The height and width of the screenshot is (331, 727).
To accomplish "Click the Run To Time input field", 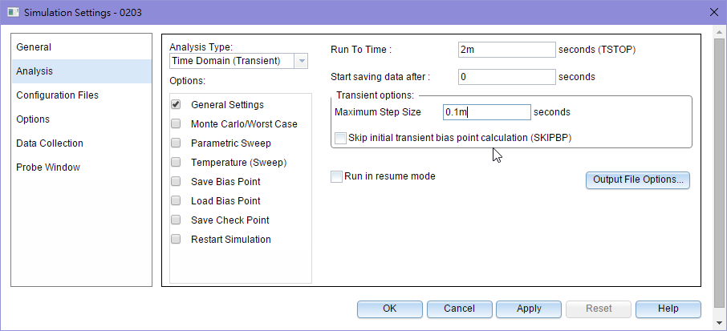I will (507, 50).
